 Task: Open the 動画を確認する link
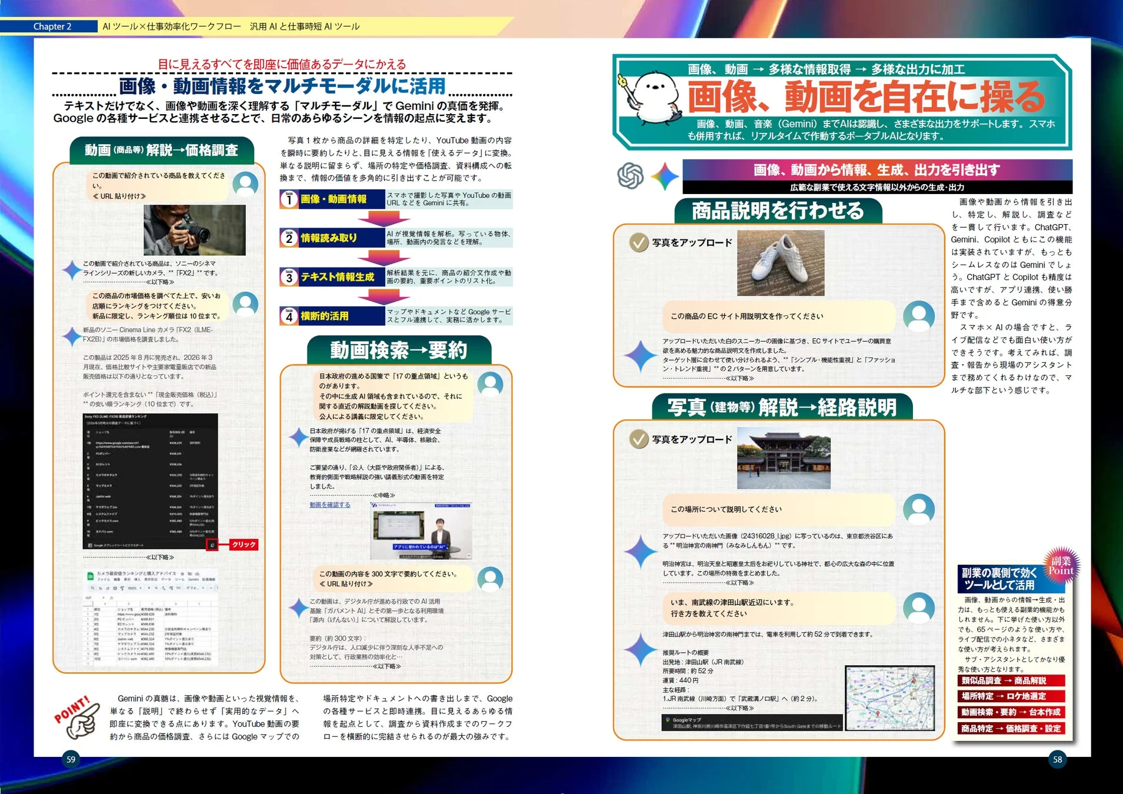331,505
